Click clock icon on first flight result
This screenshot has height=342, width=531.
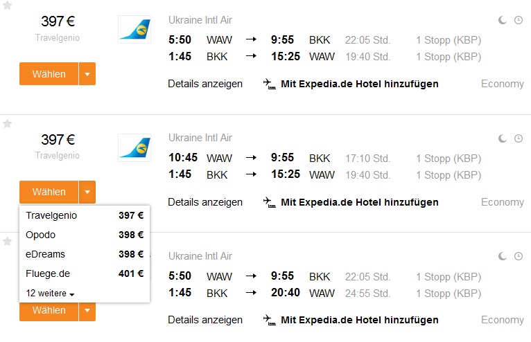pos(519,20)
